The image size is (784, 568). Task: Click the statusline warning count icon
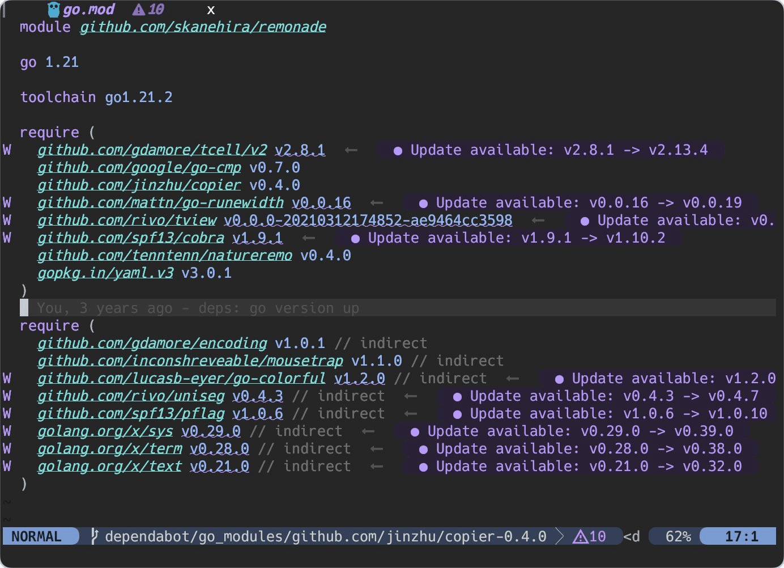point(581,536)
